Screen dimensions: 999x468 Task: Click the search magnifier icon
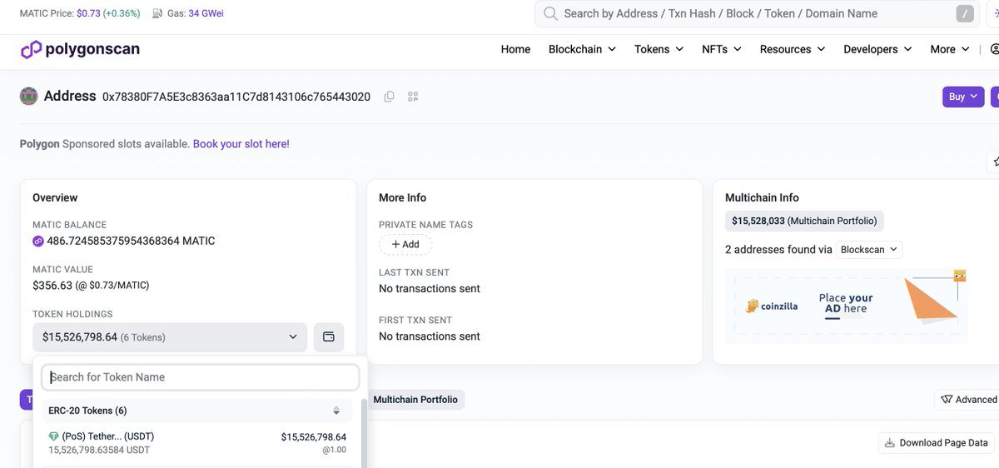coord(550,13)
